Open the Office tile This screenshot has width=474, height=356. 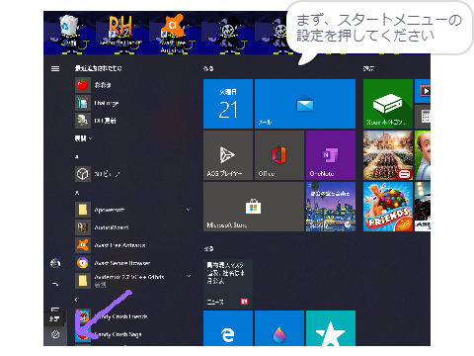[279, 155]
